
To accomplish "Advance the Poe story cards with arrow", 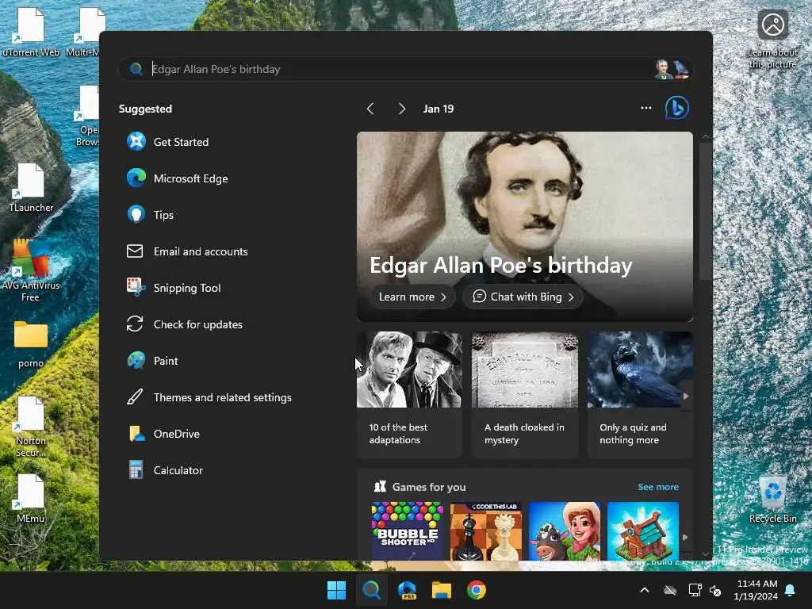I will pos(686,396).
